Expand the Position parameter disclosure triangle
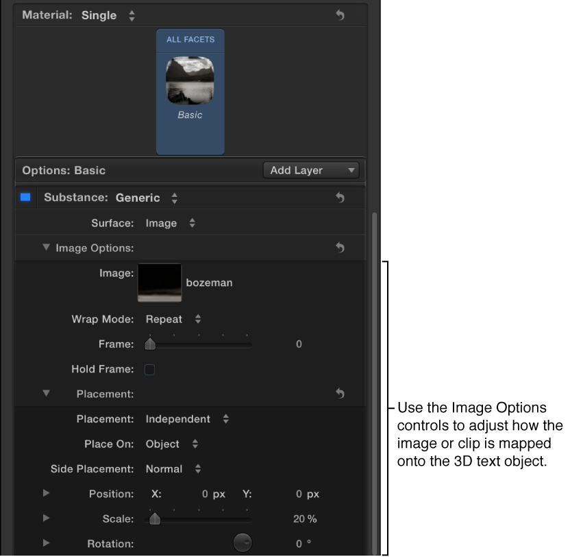The width and height of the screenshot is (570, 557). coord(46,493)
